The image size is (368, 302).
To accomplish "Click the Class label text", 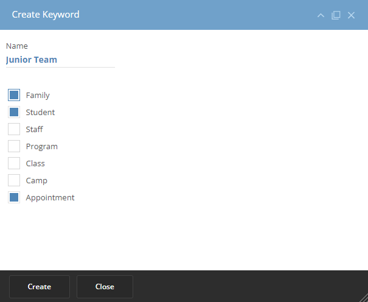I will 35,163.
